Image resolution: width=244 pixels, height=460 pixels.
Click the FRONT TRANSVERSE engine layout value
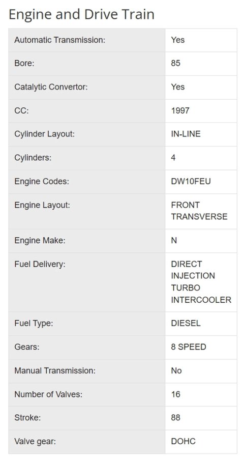tap(199, 211)
